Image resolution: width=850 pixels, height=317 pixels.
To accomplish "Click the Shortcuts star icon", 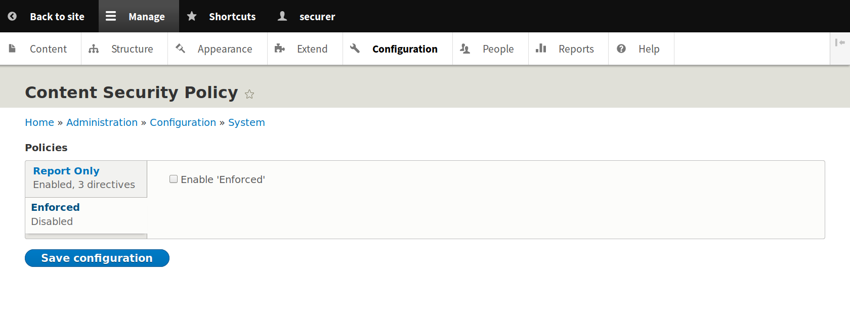I will 192,16.
